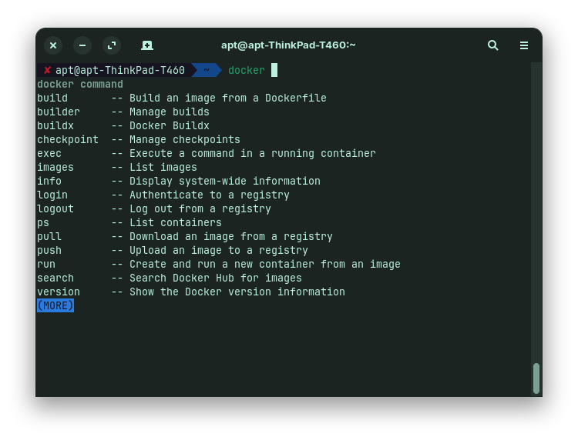Select the buildx completion entry
Image resolution: width=578 pixels, height=440 pixels.
55,126
